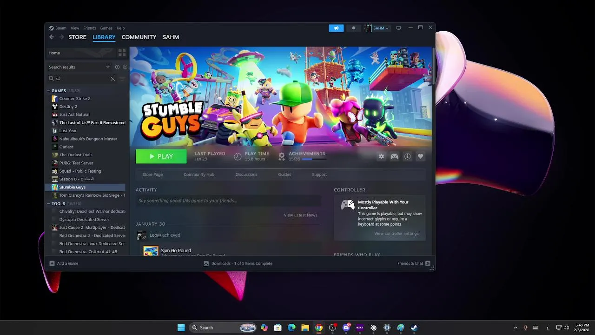Switch to collections grid view icon
Image resolution: width=595 pixels, height=335 pixels.
pyautogui.click(x=122, y=53)
